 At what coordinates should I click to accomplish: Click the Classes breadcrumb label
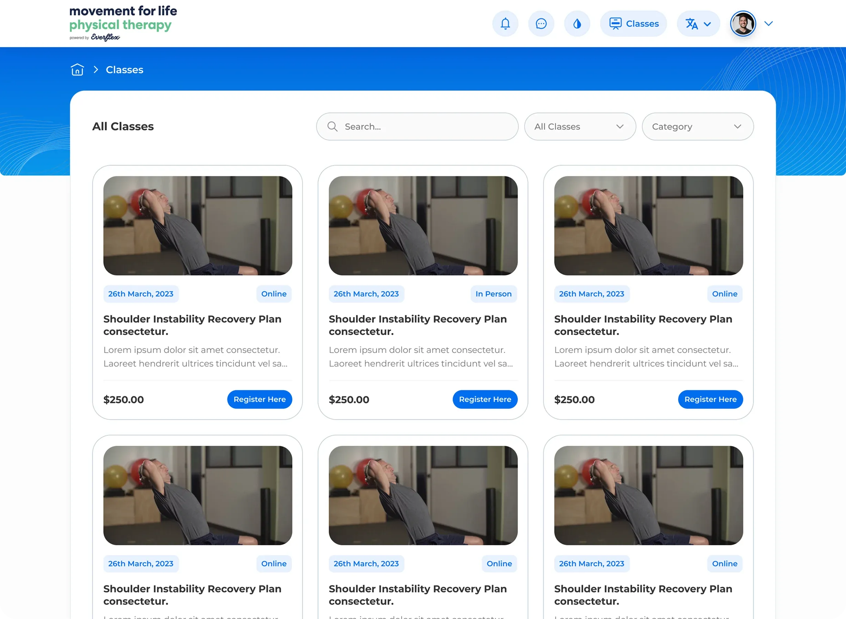coord(124,70)
